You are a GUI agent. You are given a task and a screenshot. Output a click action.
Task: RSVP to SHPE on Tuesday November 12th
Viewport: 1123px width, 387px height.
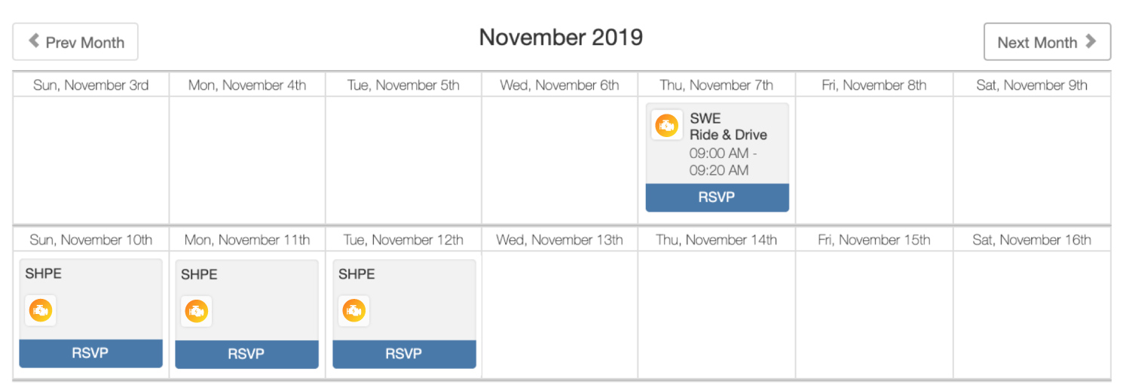(404, 353)
